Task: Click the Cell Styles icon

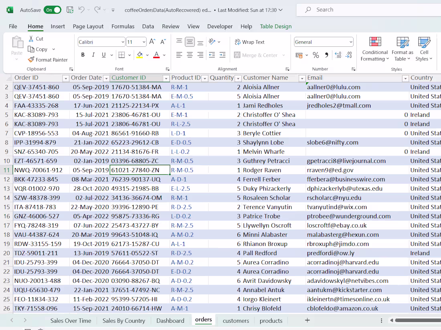Action: (424, 48)
